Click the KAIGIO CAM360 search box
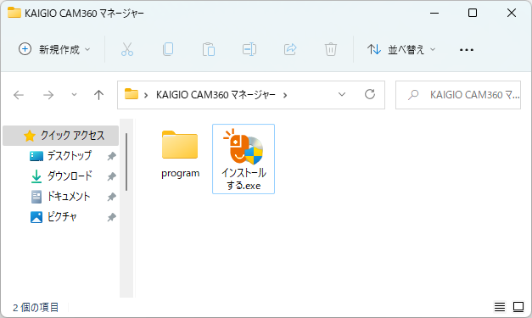 coord(458,95)
